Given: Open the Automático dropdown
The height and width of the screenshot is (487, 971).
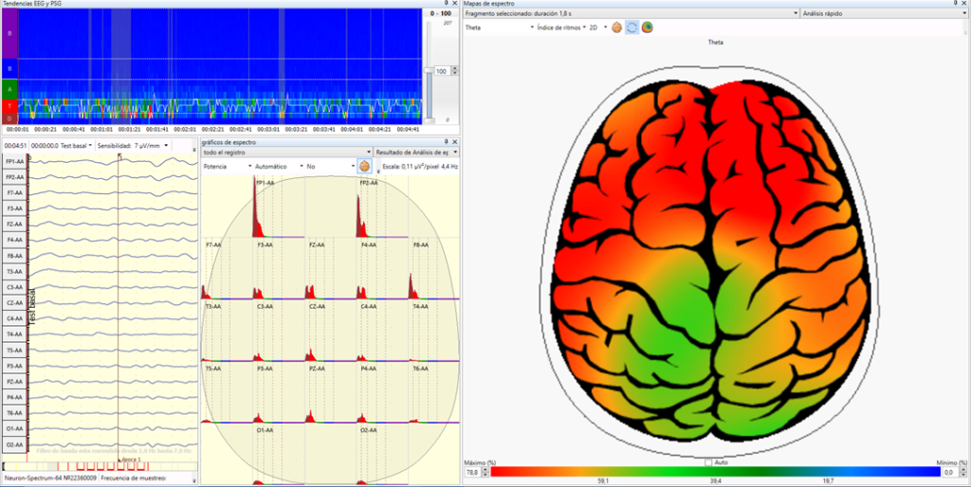Looking at the screenshot, I should 280,167.
